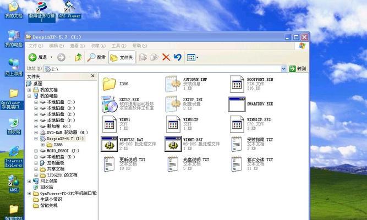
Task: Open the ADSL desktop shortcut
Action: (14, 184)
